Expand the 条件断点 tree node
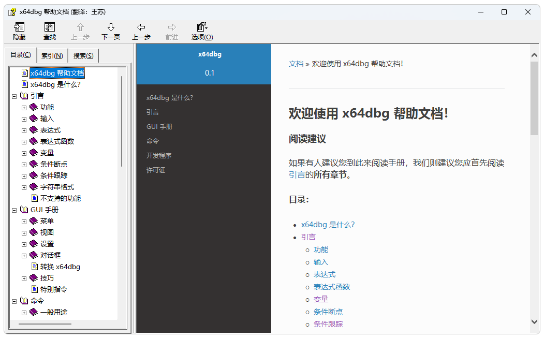Image resolution: width=544 pixels, height=338 pixels. click(x=24, y=165)
